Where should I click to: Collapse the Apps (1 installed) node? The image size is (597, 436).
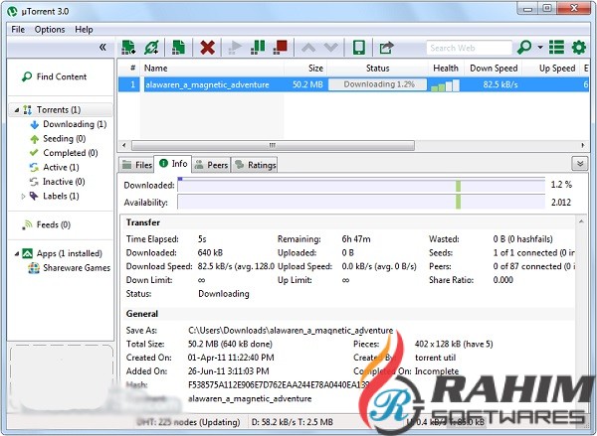tap(16, 253)
